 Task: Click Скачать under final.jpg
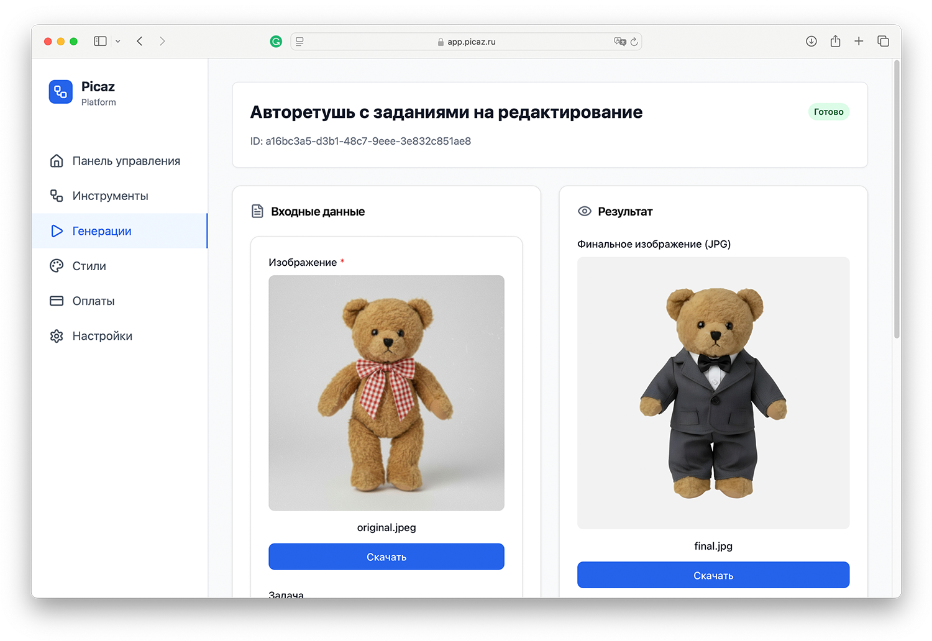click(x=713, y=575)
